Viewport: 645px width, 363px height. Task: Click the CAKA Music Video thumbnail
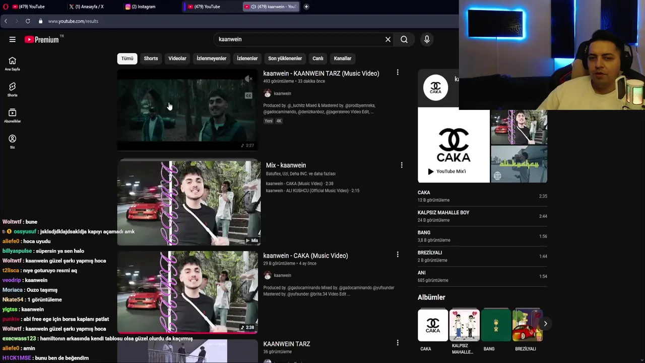[x=187, y=291]
